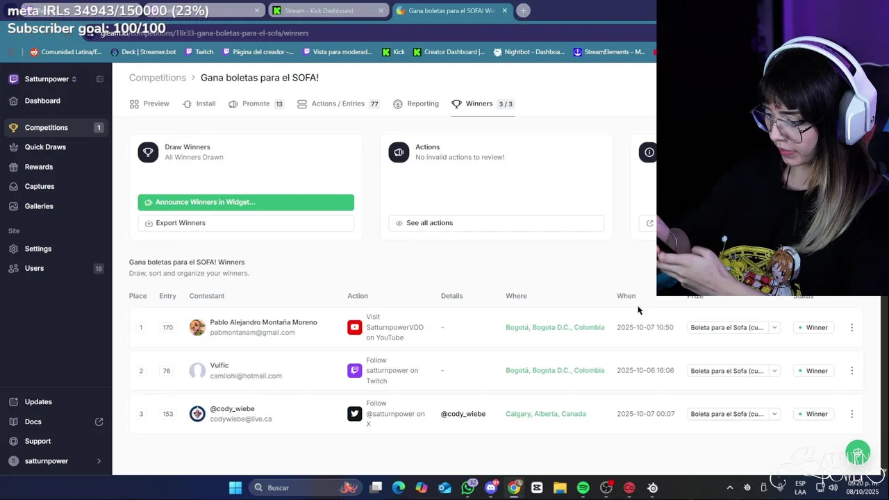Go to Competitions breadcrumb

point(158,78)
